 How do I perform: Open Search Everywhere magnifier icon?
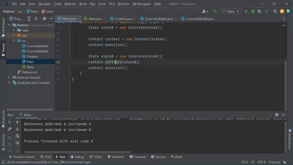(275, 11)
